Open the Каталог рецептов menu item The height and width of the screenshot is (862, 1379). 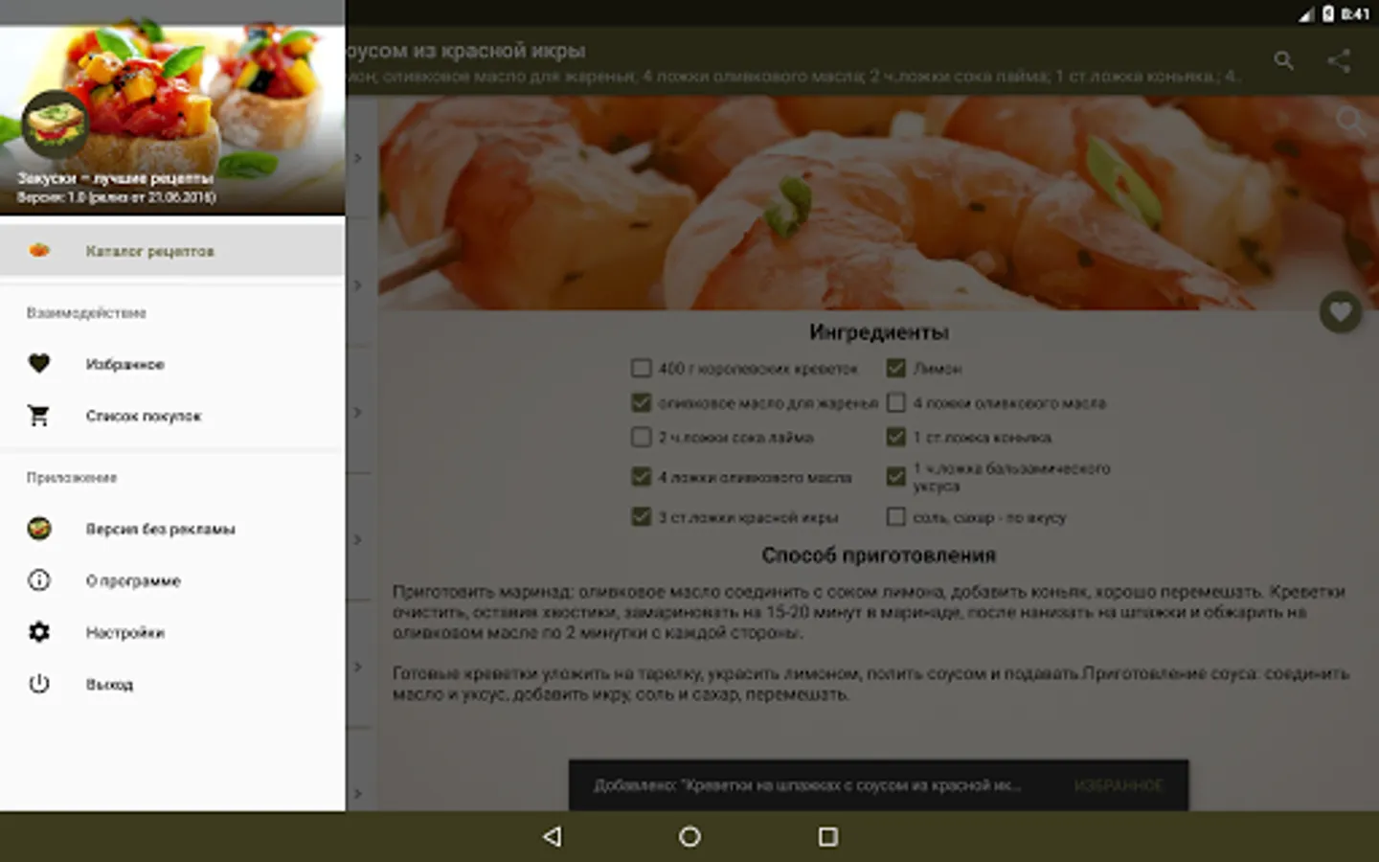(x=172, y=251)
